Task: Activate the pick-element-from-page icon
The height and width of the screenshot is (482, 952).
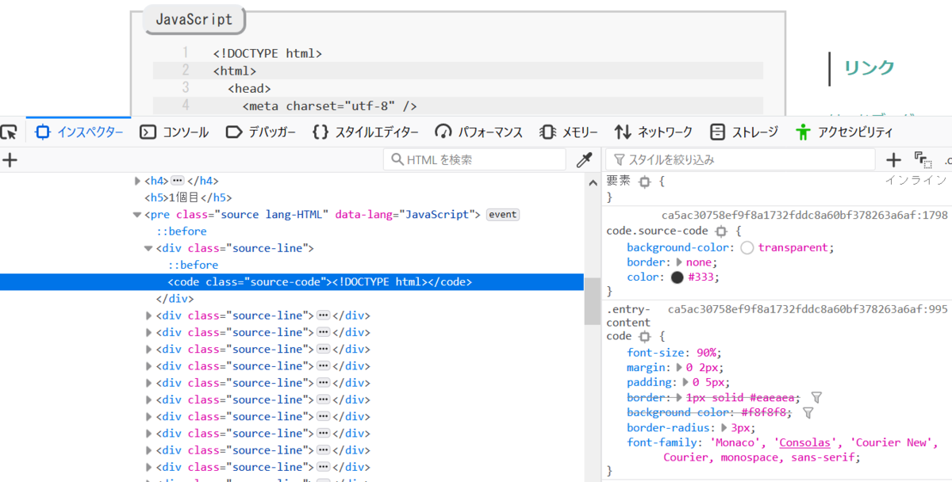Action: [9, 132]
